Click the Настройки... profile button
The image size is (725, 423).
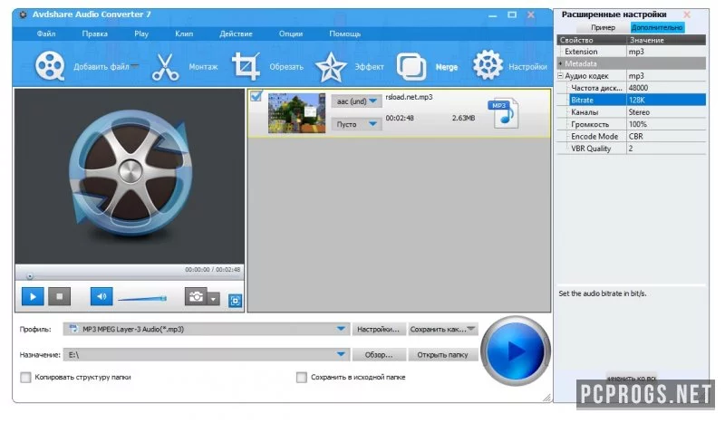pos(378,329)
